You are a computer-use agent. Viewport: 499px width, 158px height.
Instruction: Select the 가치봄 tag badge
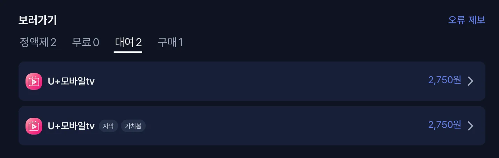(133, 126)
